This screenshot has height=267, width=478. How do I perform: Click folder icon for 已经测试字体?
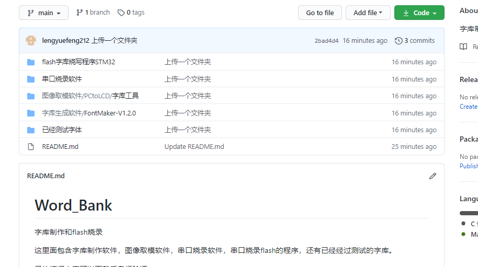pos(31,130)
